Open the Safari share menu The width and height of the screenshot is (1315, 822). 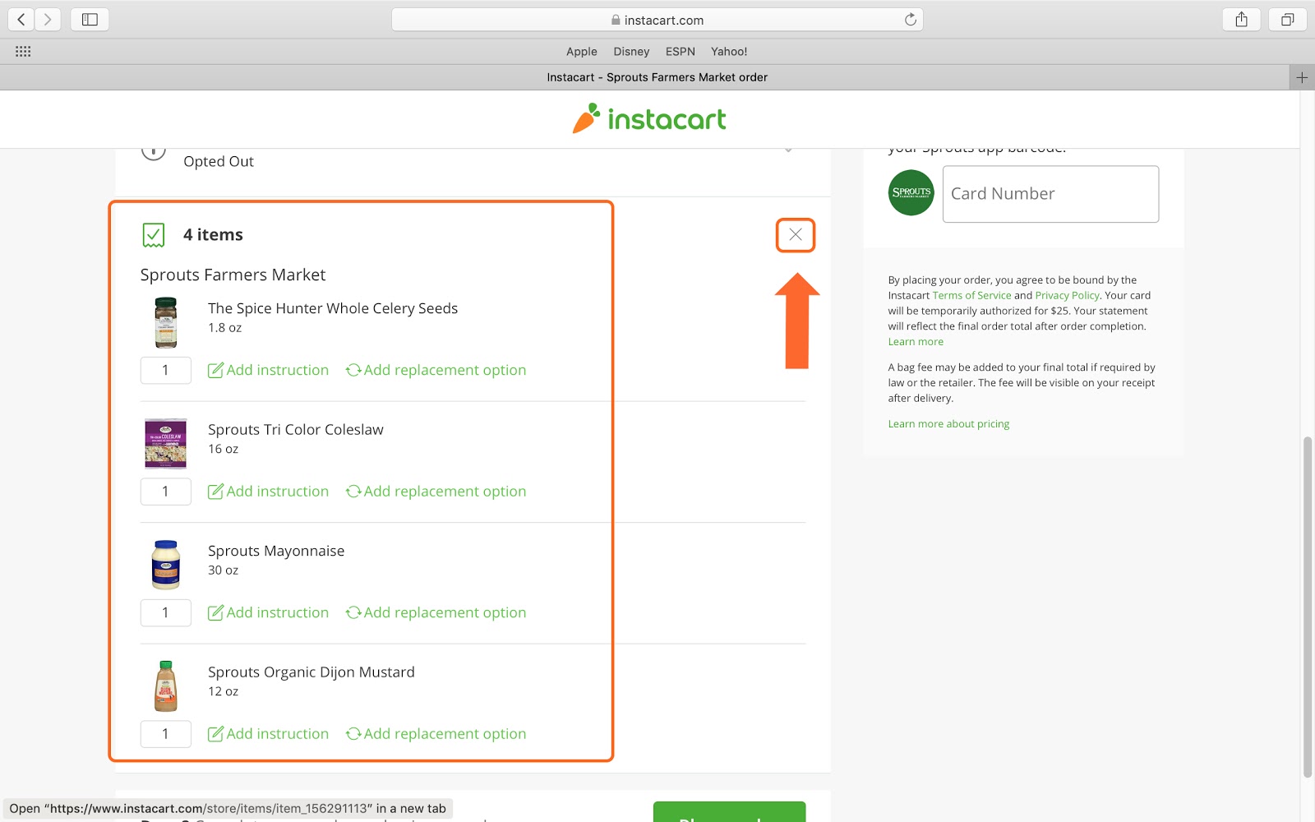[x=1241, y=19]
